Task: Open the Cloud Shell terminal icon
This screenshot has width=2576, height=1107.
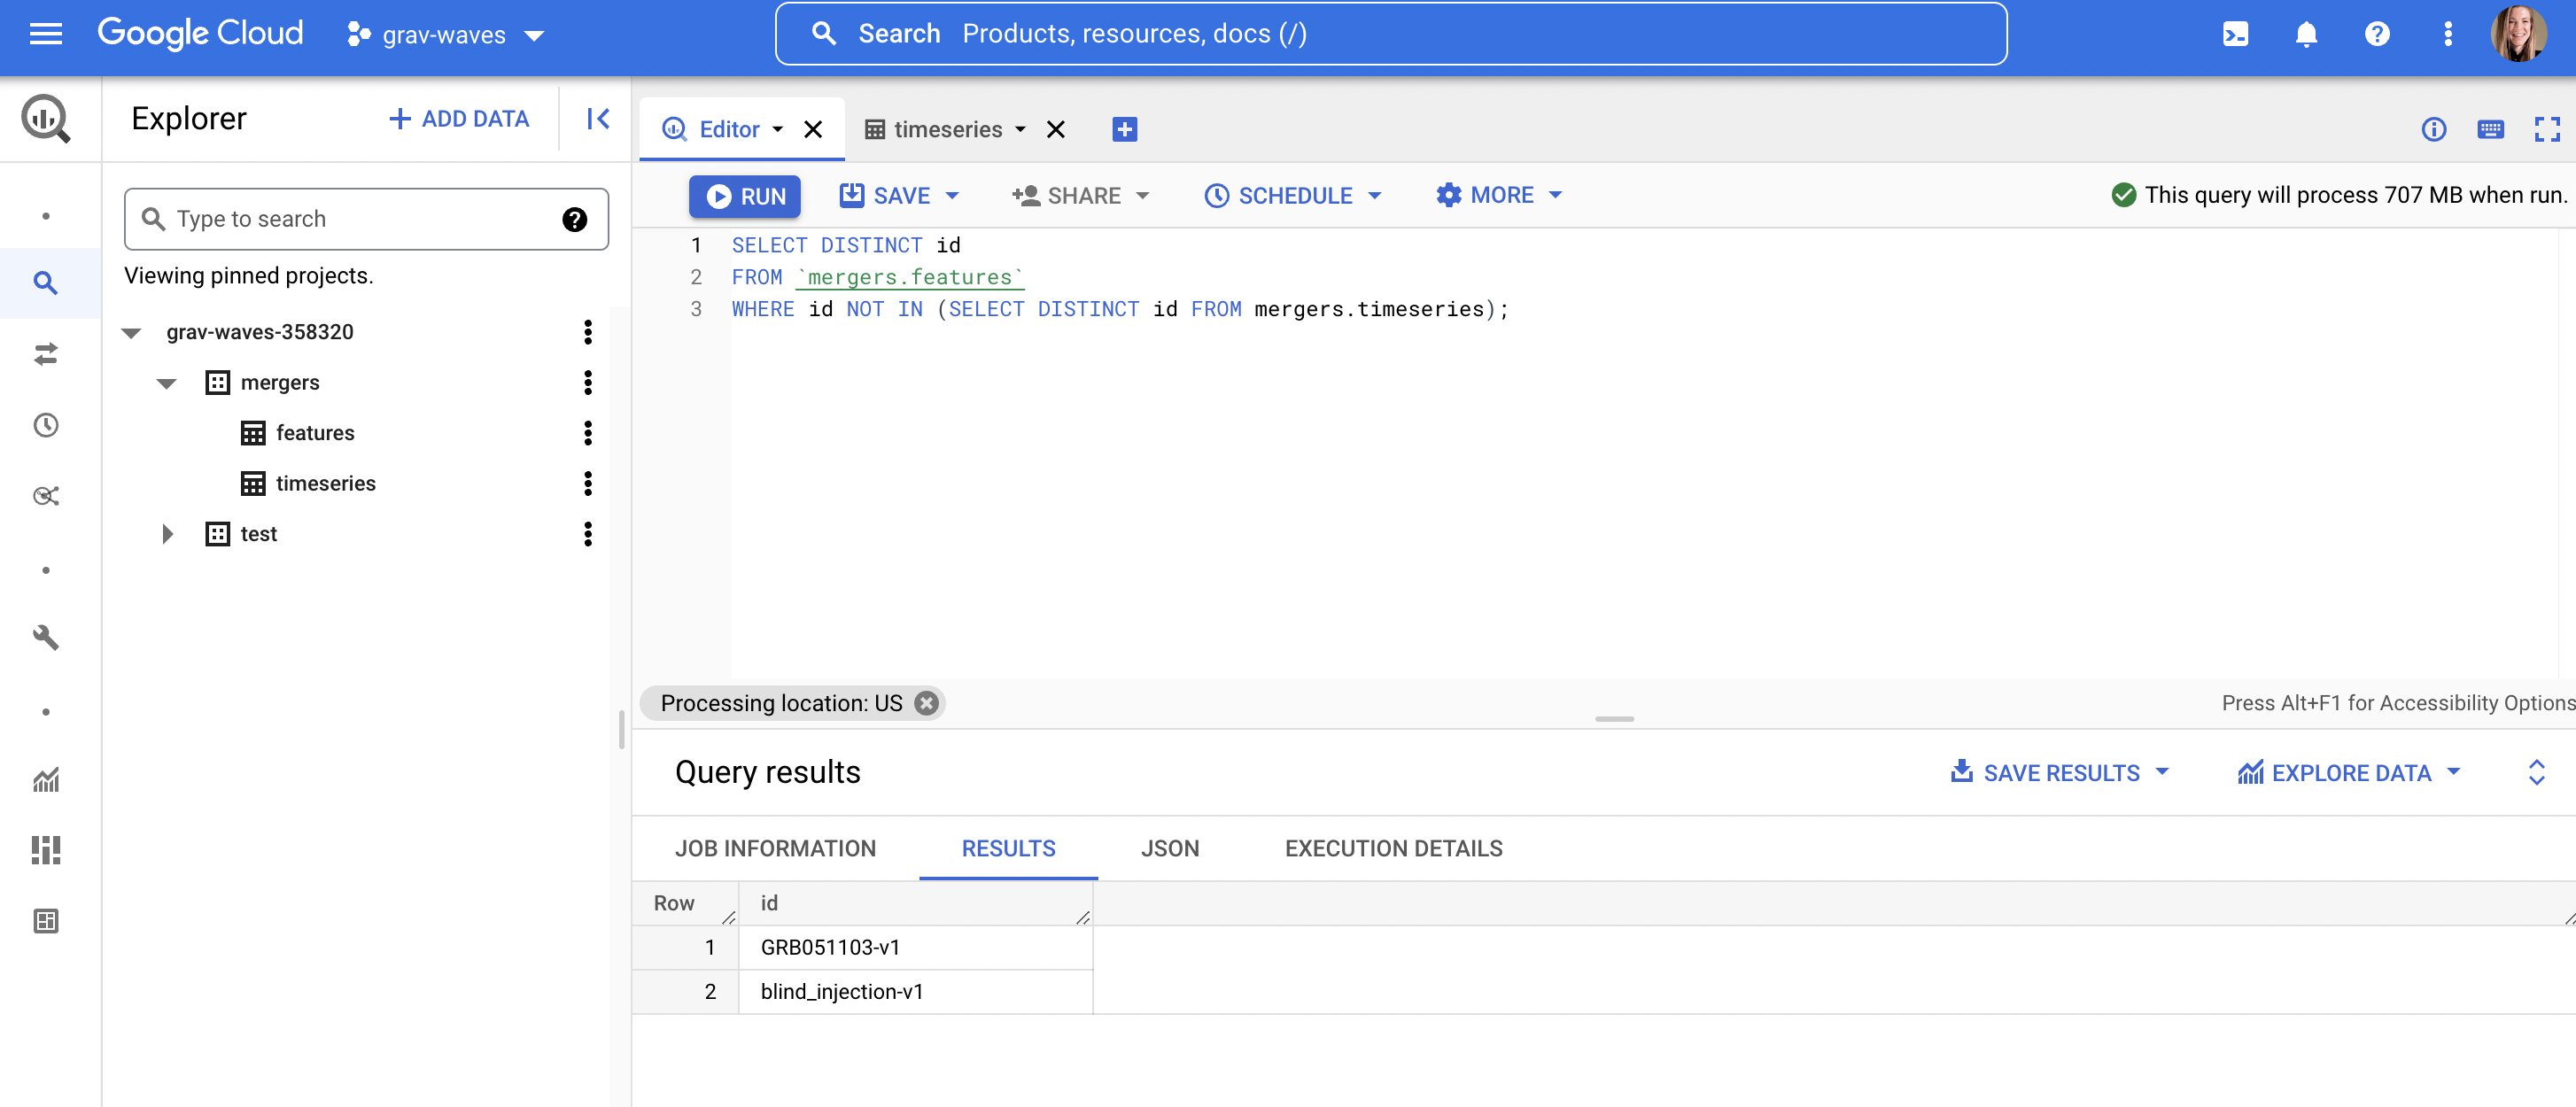Action: 2234,35
